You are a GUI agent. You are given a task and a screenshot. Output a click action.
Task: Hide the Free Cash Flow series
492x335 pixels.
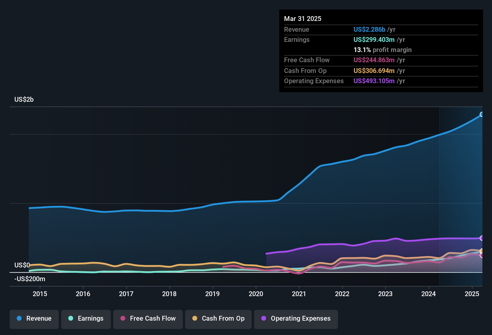point(148,319)
